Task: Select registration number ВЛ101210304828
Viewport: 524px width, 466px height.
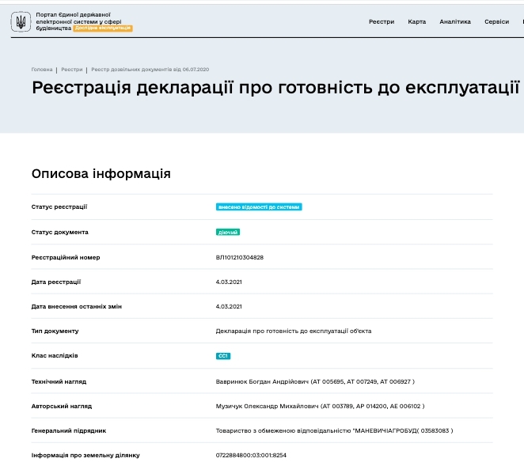Action: tap(240, 258)
